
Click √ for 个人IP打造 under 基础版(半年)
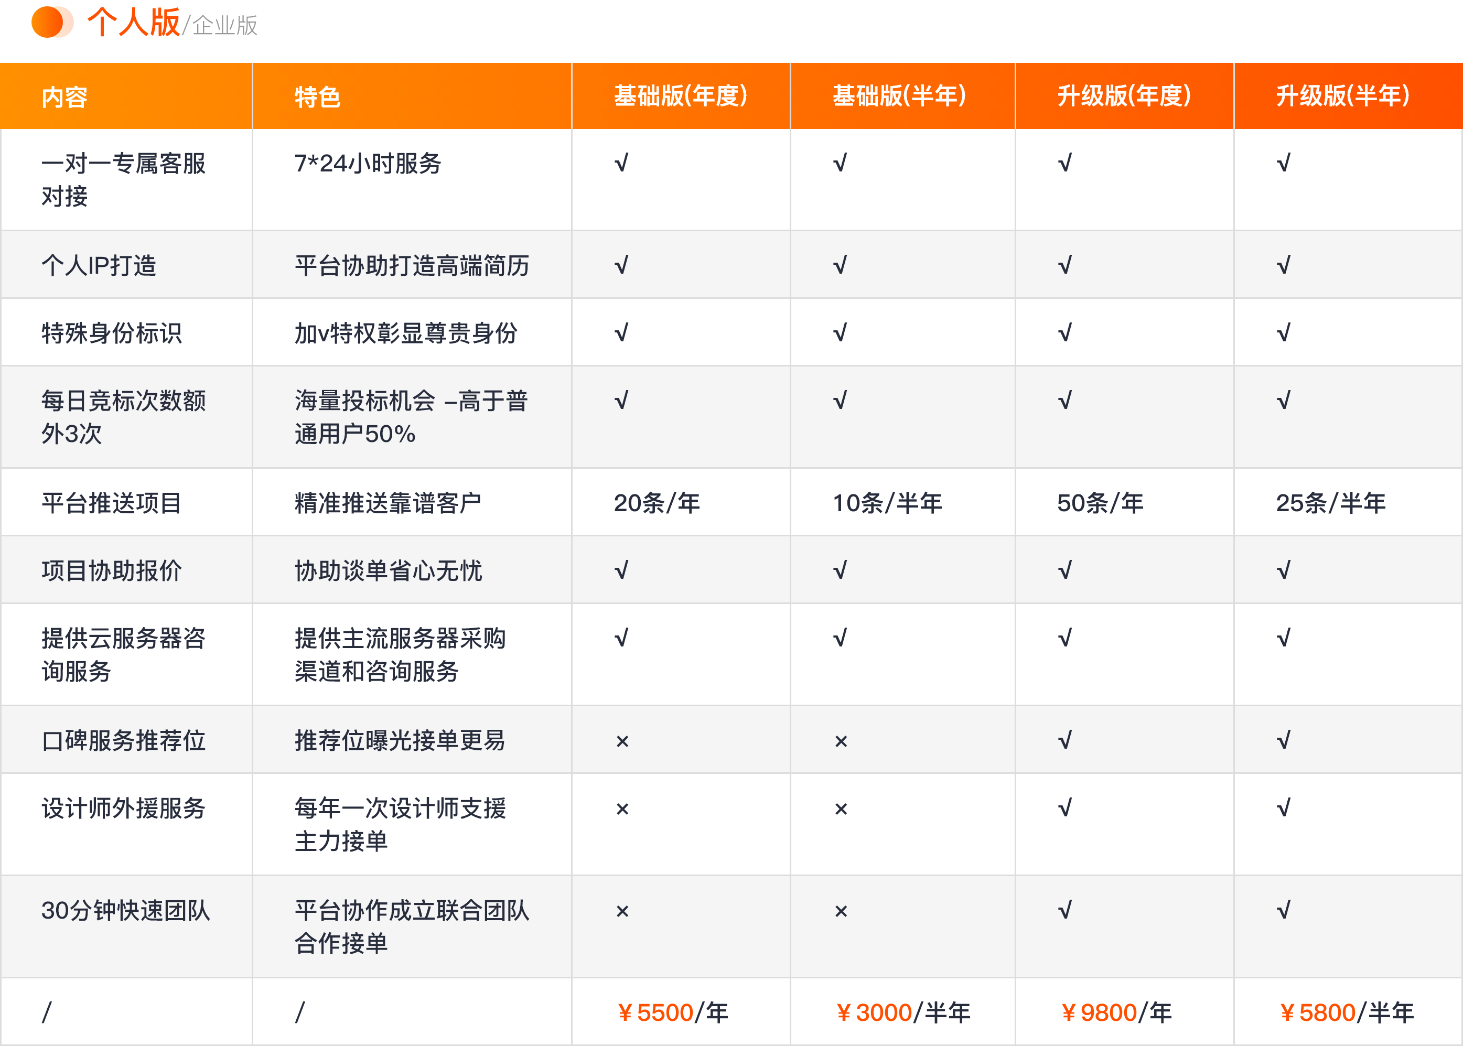840,265
